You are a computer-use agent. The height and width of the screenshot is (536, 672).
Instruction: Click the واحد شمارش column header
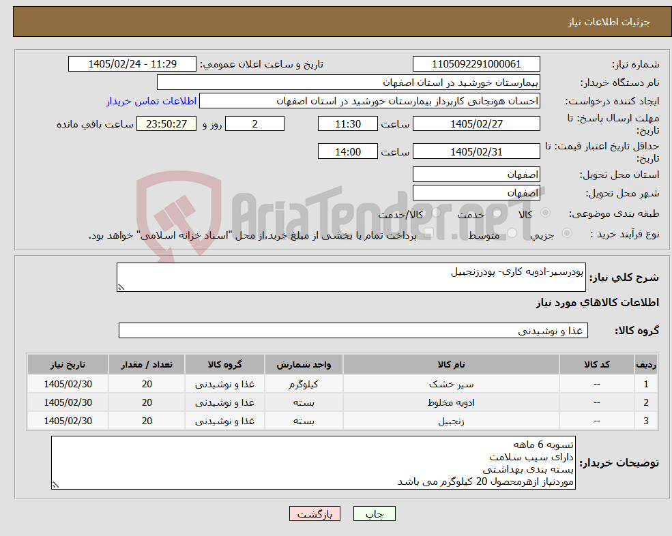(x=304, y=365)
